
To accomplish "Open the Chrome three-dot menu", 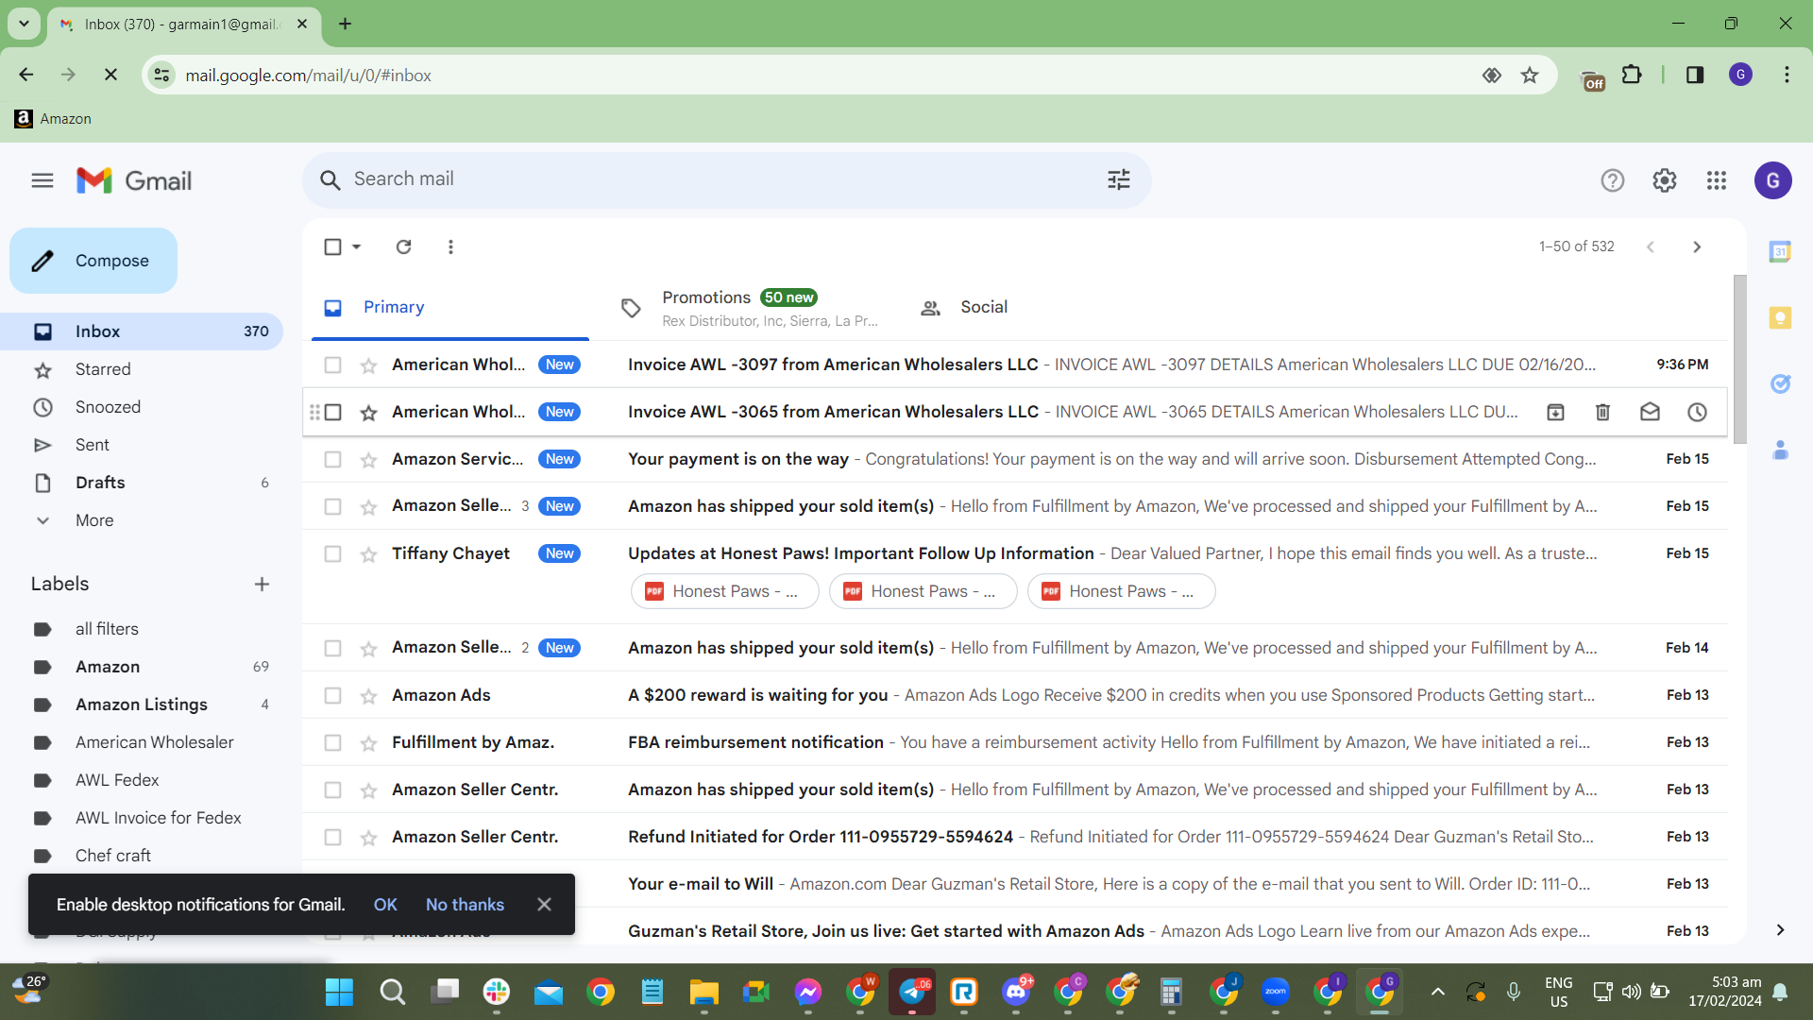I will pyautogui.click(x=1787, y=75).
